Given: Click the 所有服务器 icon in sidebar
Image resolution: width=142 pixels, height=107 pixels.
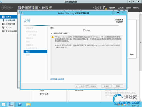Looking at the screenshot, I should click(3, 24).
